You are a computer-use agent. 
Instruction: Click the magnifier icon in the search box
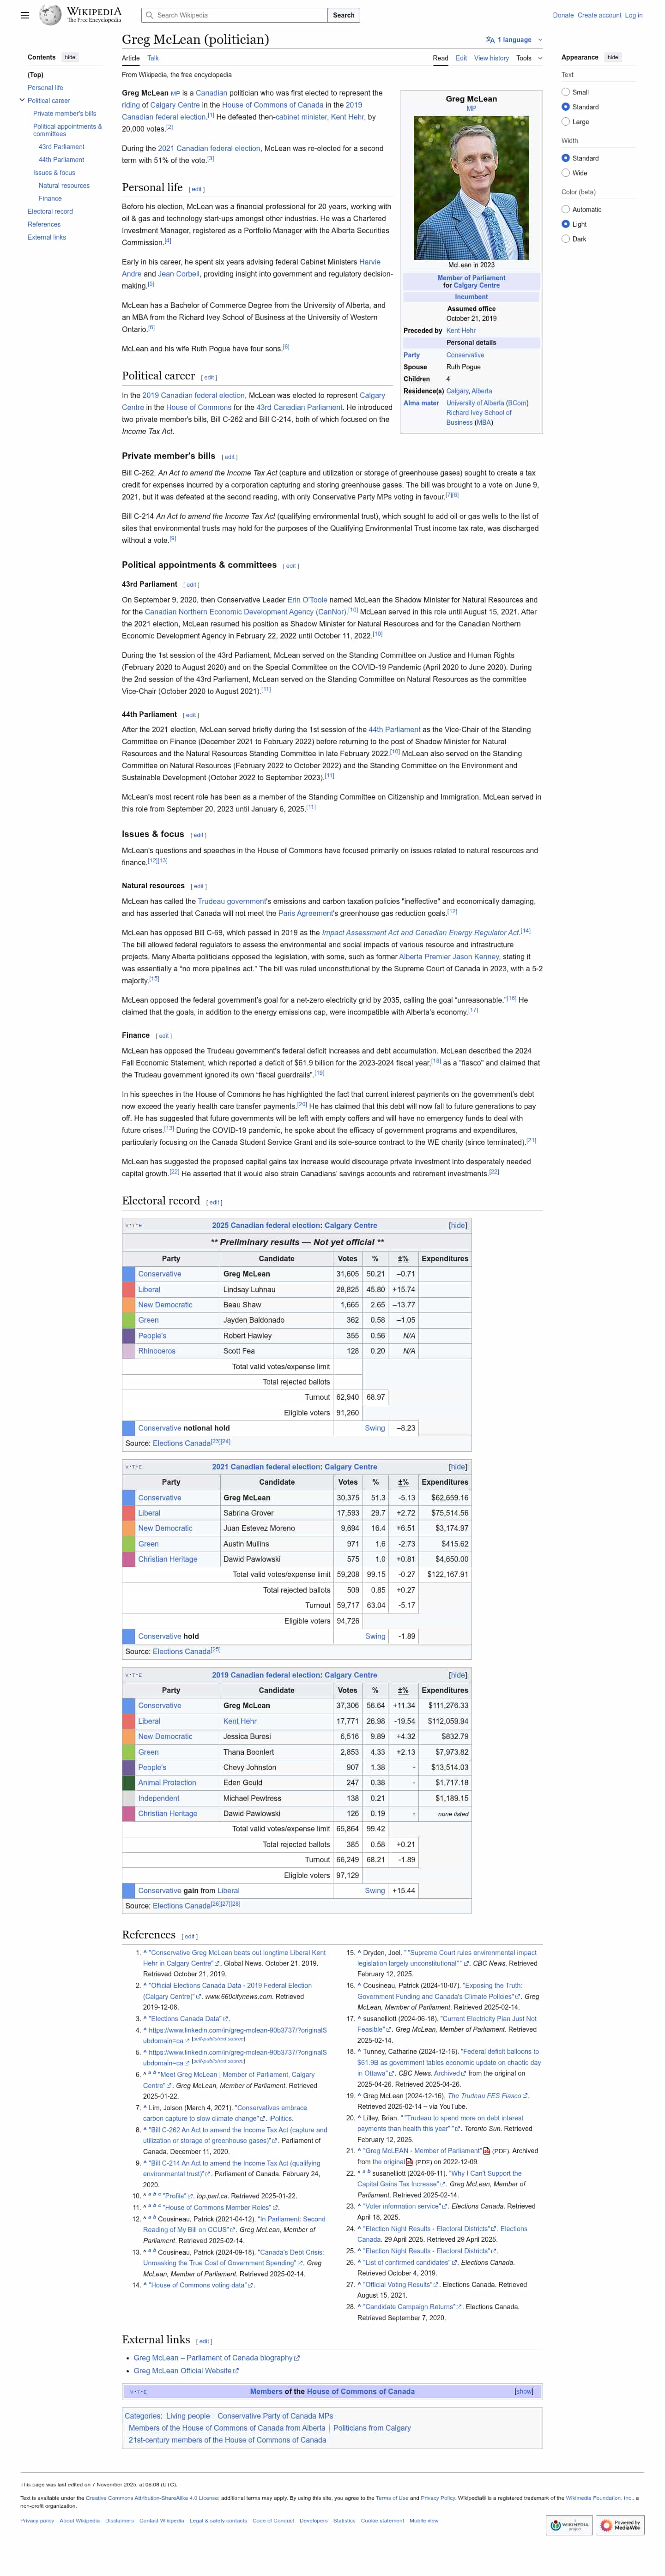click(150, 15)
